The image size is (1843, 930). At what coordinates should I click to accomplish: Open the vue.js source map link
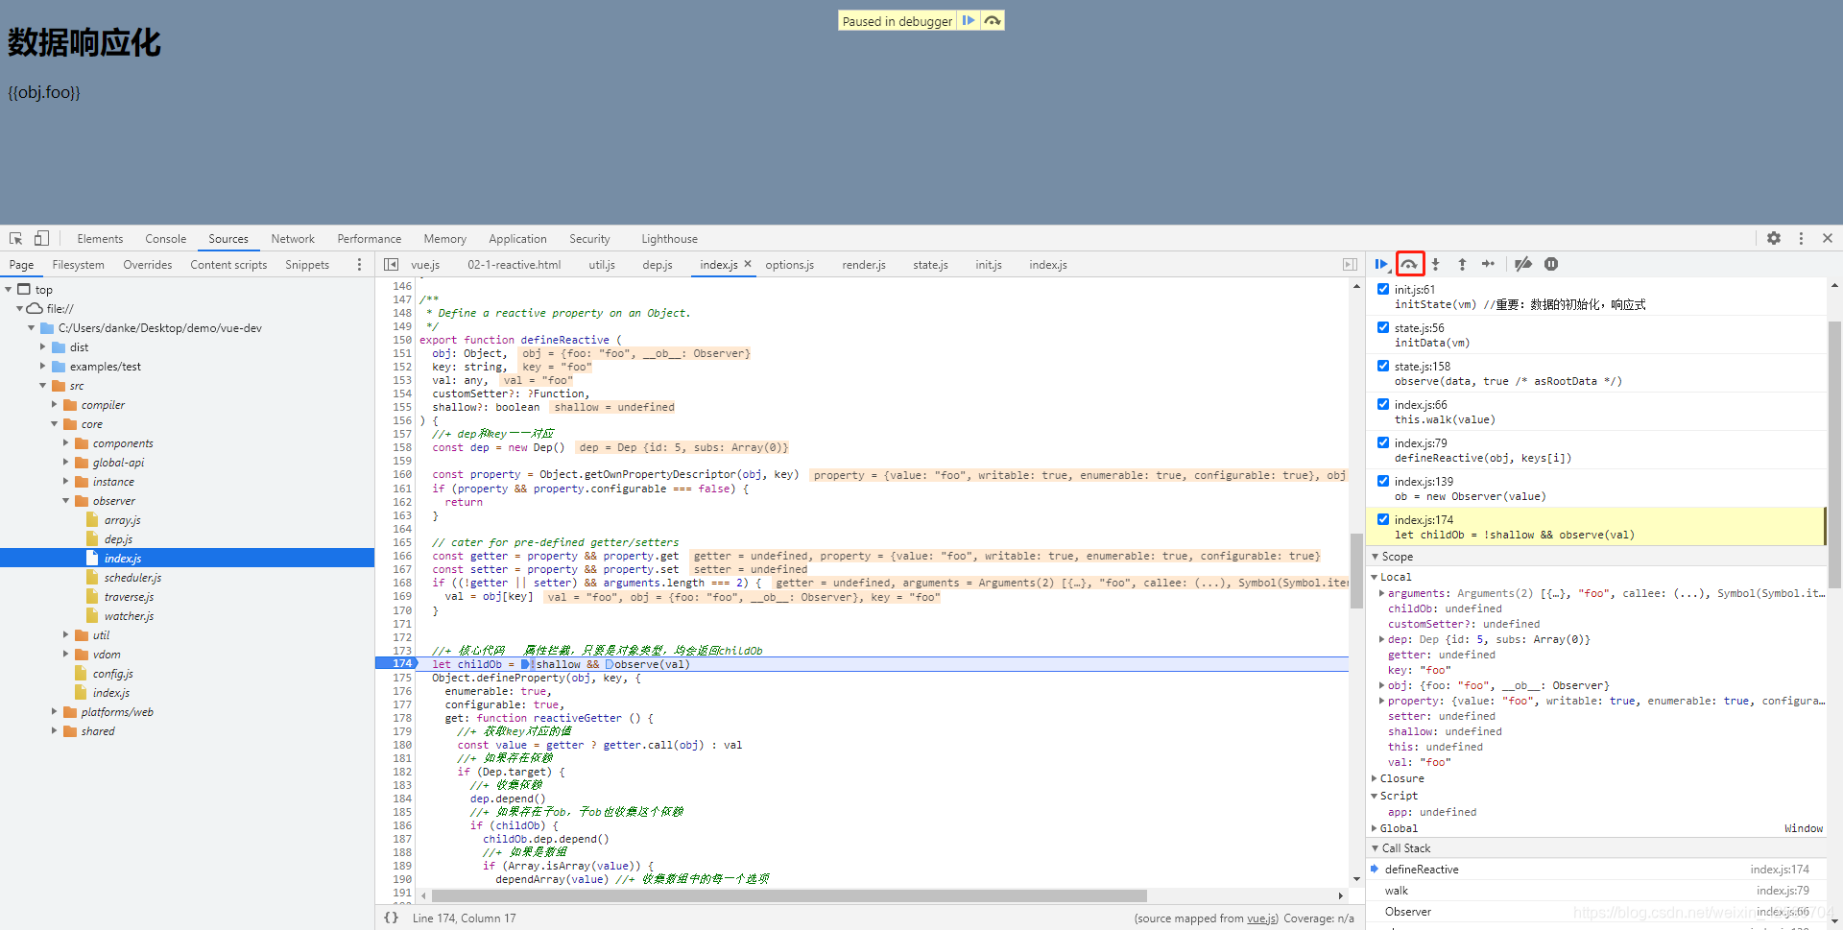point(1261,918)
